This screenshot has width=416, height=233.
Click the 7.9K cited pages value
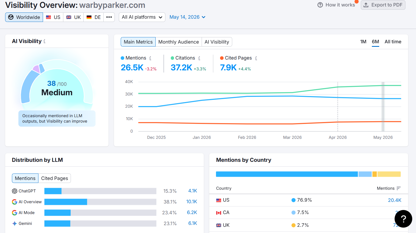tap(228, 67)
